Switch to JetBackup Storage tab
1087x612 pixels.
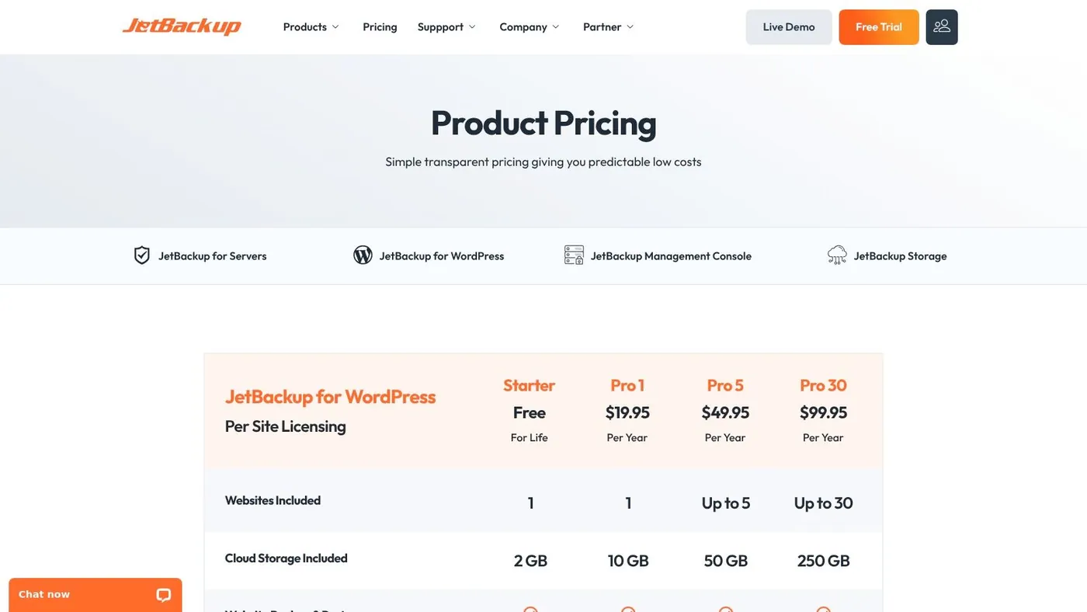tap(887, 256)
